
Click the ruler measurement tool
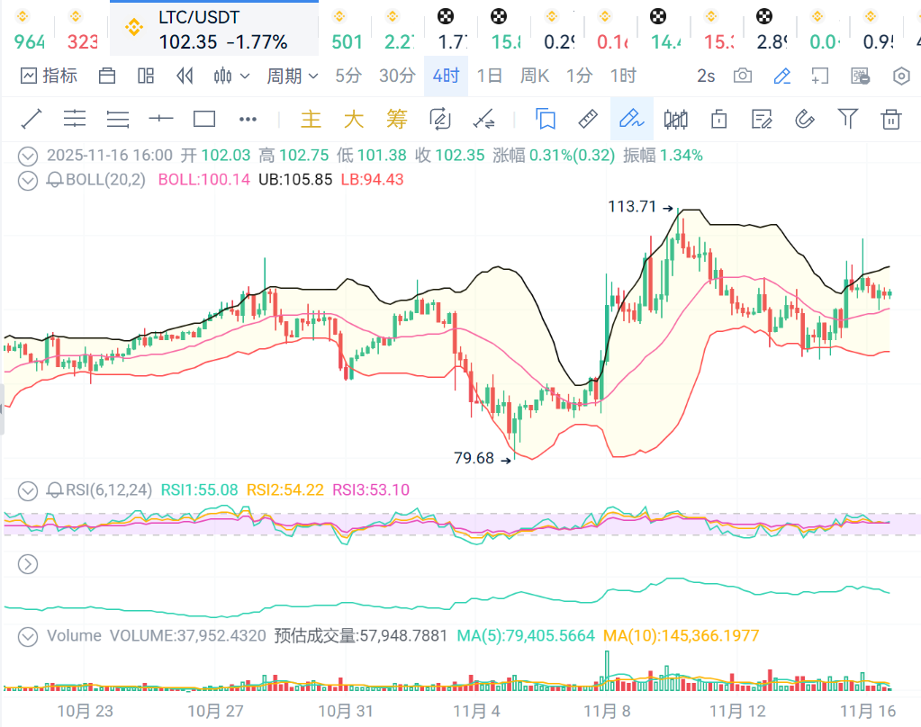pos(588,118)
